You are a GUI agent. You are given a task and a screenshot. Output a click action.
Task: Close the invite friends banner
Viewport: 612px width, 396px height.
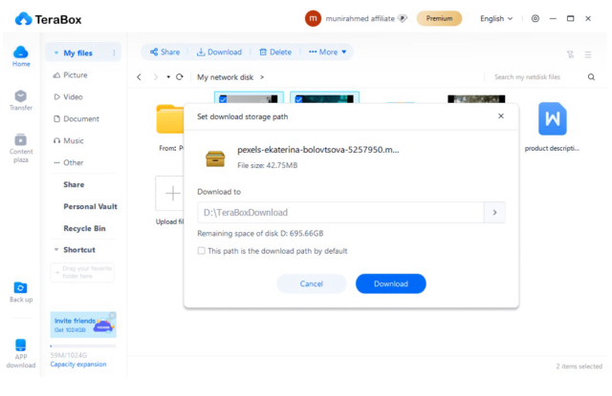pyautogui.click(x=113, y=315)
